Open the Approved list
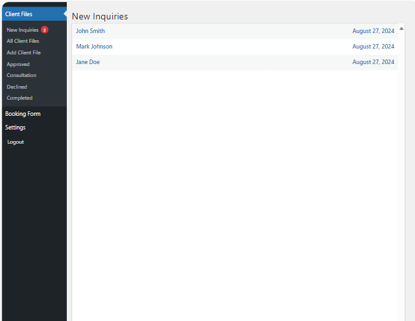 pyautogui.click(x=18, y=64)
